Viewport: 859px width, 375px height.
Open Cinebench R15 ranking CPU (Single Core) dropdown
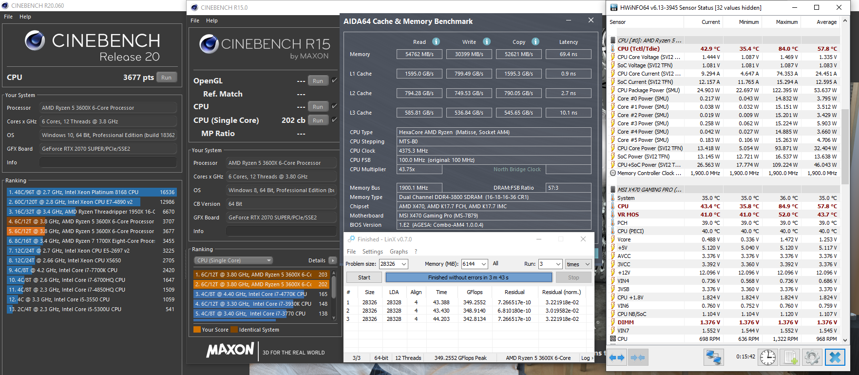pos(233,260)
